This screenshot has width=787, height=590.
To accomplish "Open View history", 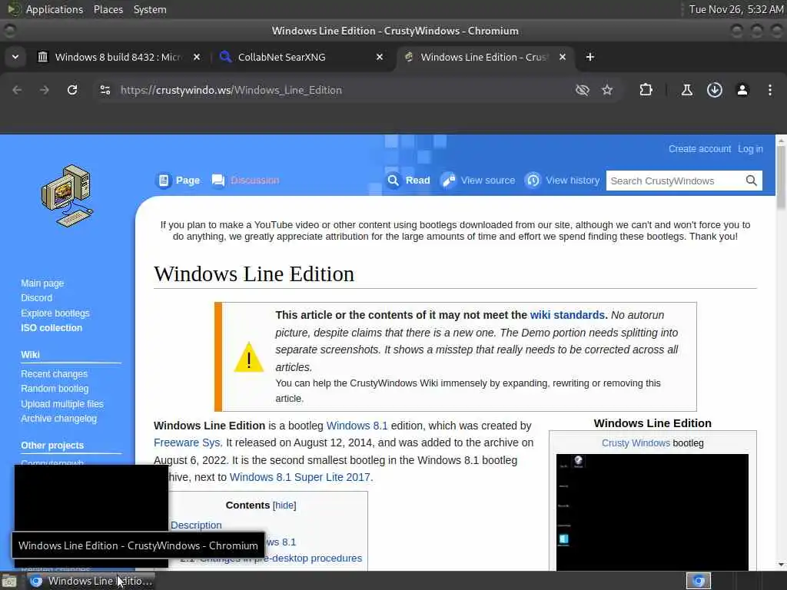I will coord(563,181).
